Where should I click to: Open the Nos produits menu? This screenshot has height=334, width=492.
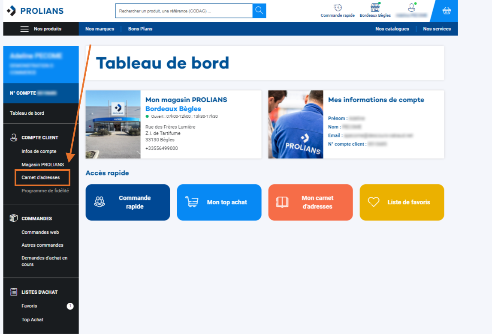41,29
